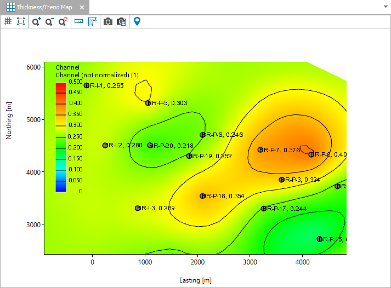
Task: Click the blue swatch of the color legend
Action: click(61, 187)
